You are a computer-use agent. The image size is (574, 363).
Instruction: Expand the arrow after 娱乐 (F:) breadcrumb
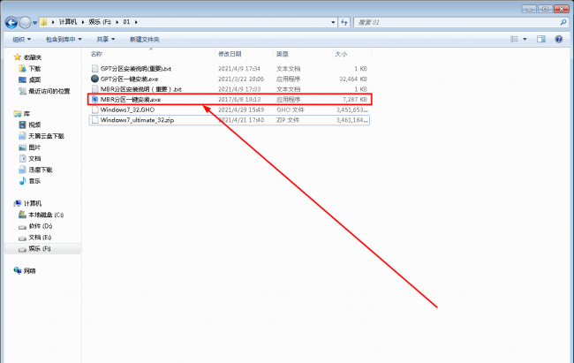[x=117, y=22]
